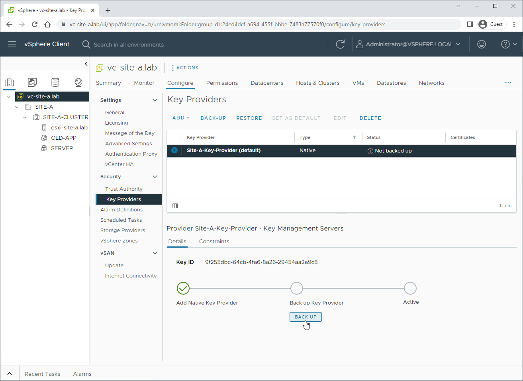Select the SERVER virtual machine
Screen dimensions: 523x381
(62, 148)
